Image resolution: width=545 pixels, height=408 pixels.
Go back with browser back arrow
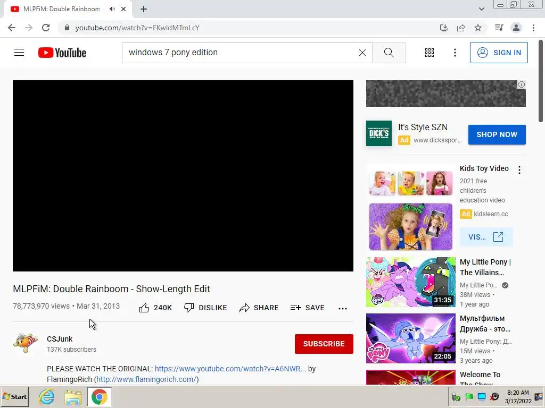12,28
